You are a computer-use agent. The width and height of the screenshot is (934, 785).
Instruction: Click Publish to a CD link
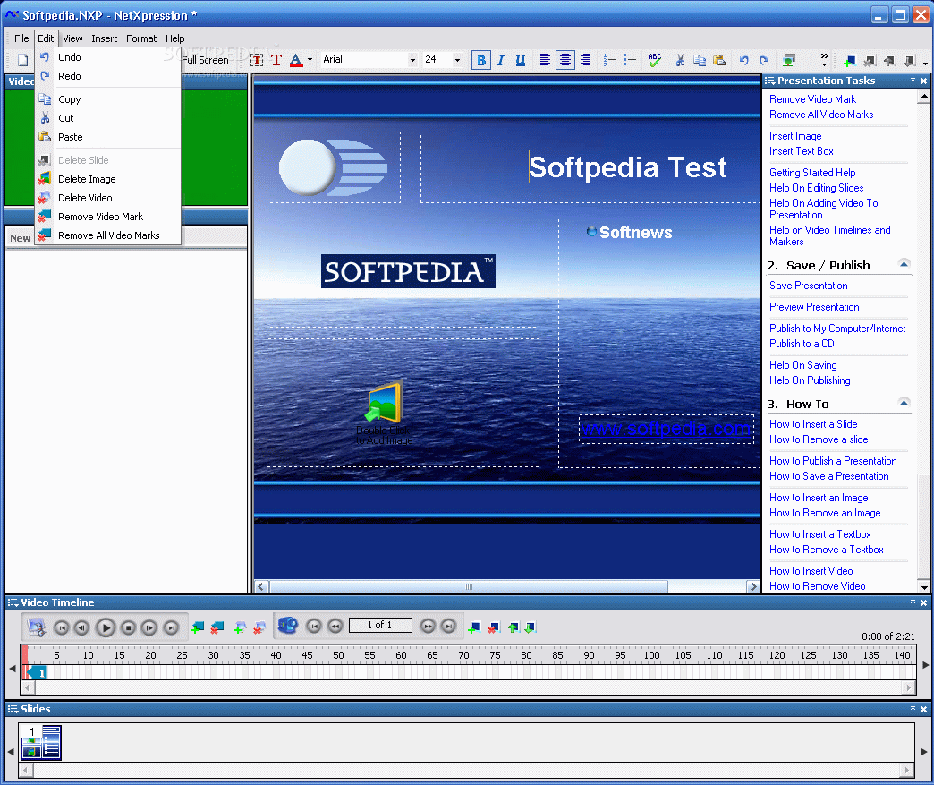click(802, 344)
